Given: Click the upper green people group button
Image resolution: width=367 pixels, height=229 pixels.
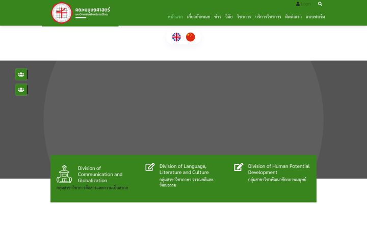Looking at the screenshot, I should pyautogui.click(x=21, y=74).
